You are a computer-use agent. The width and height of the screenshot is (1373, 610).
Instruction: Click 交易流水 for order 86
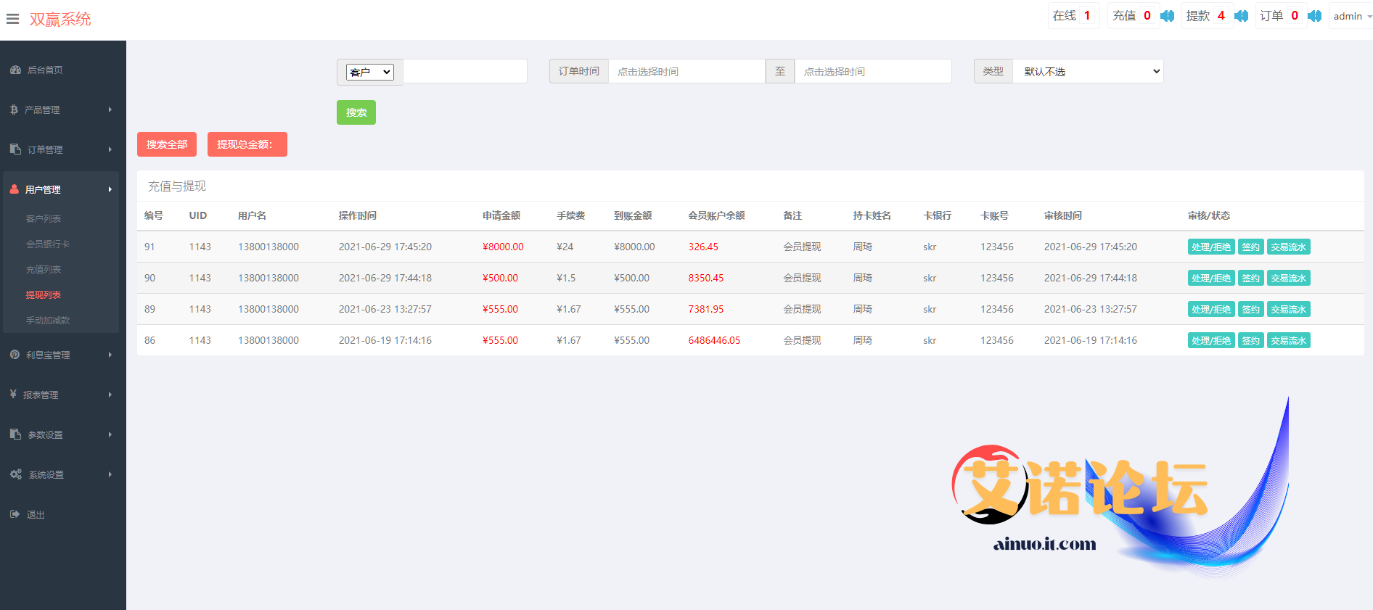tap(1289, 340)
